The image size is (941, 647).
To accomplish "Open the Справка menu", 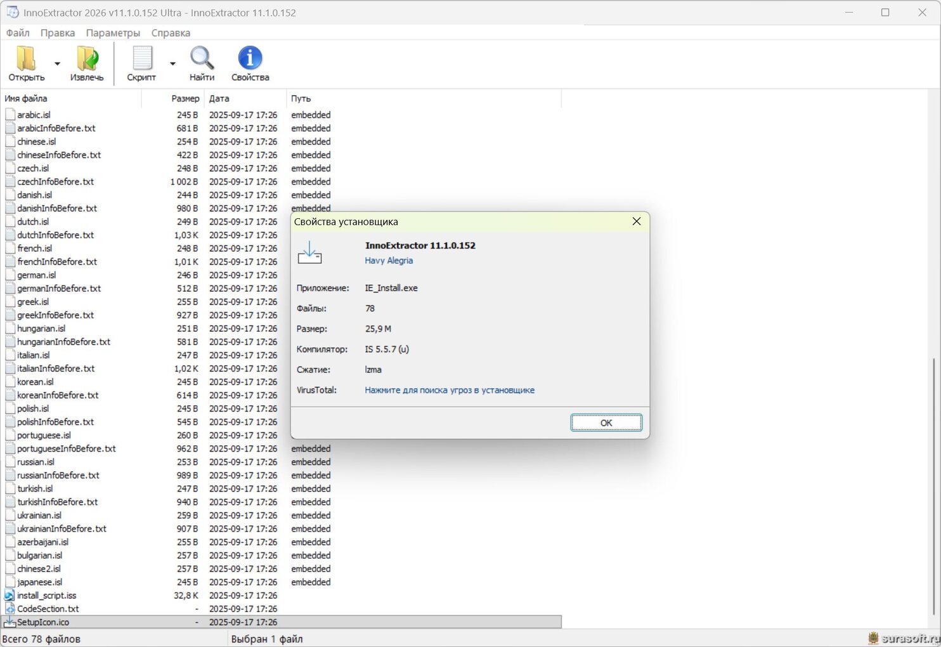I will coord(171,33).
